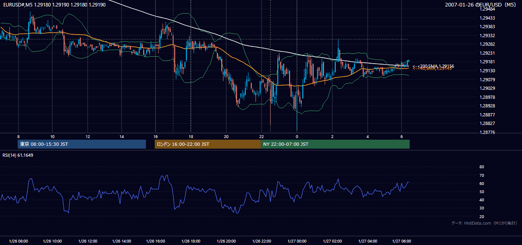Click price axis value 1.28827
522x245 pixels.
[487, 123]
